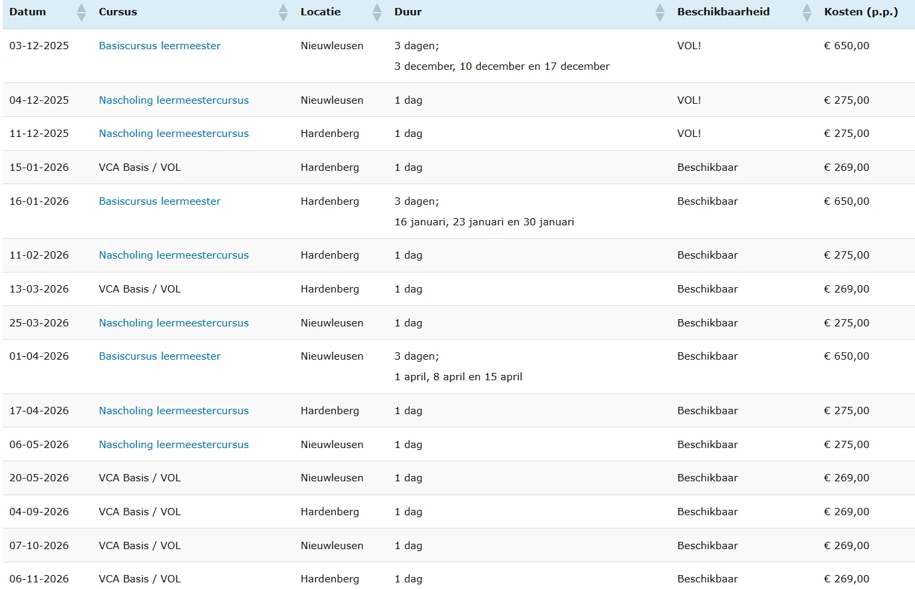Viewport: 915px width, 589px height.
Task: Click the Cursus header label text
Action: click(118, 12)
